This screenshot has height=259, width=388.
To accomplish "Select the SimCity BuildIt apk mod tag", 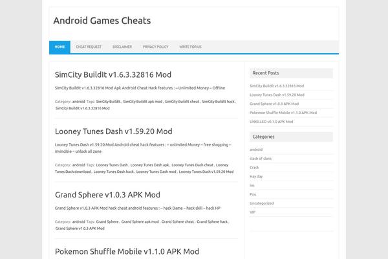I will coord(143,102).
